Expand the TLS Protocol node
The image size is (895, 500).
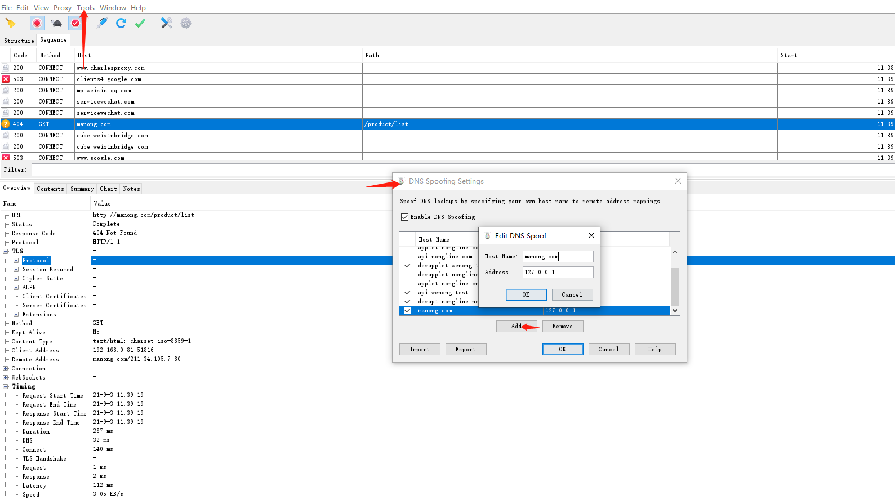click(x=16, y=260)
